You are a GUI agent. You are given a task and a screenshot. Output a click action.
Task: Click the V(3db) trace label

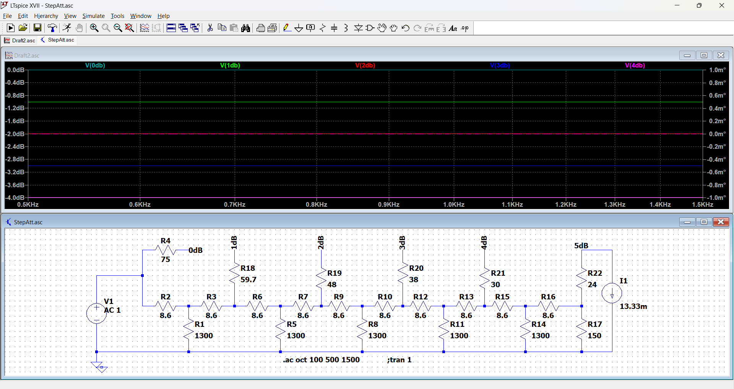pos(500,66)
